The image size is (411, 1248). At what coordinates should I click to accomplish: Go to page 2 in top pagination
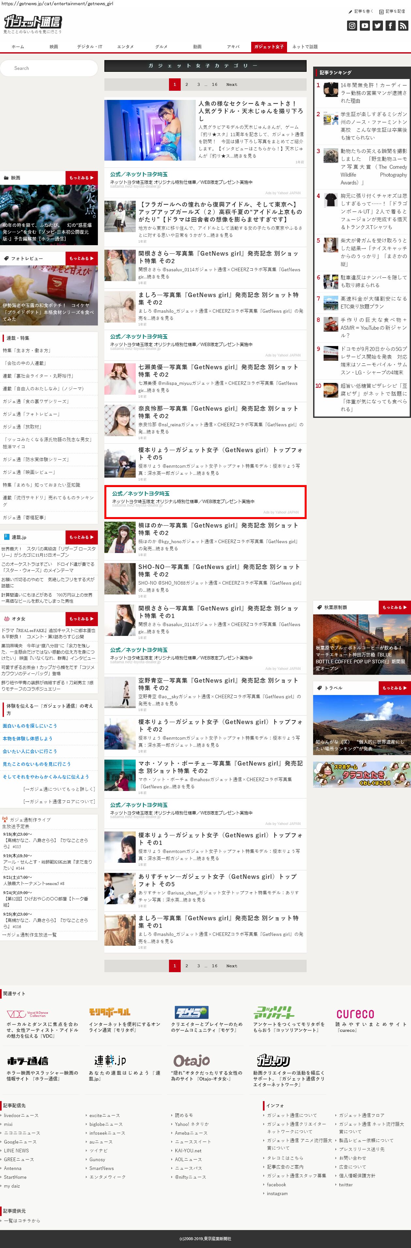pos(186,84)
